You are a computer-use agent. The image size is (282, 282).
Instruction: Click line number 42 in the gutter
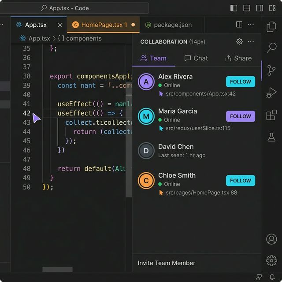click(x=26, y=113)
